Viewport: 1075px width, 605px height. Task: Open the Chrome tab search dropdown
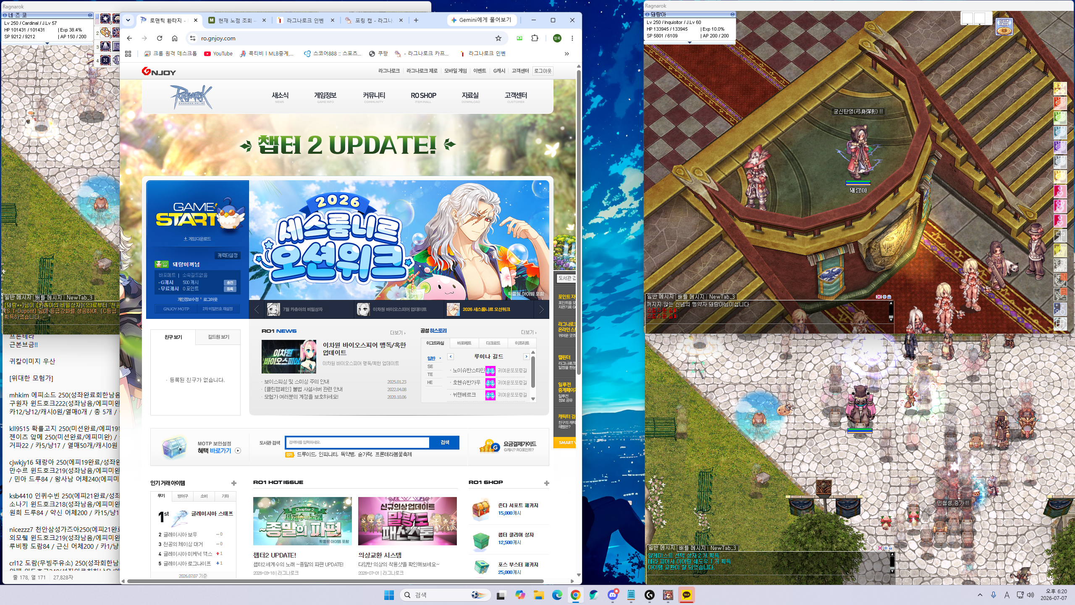(128, 20)
